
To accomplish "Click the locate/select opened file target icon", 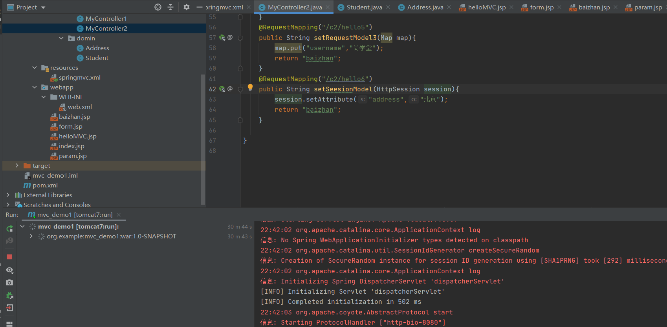I will coord(158,7).
